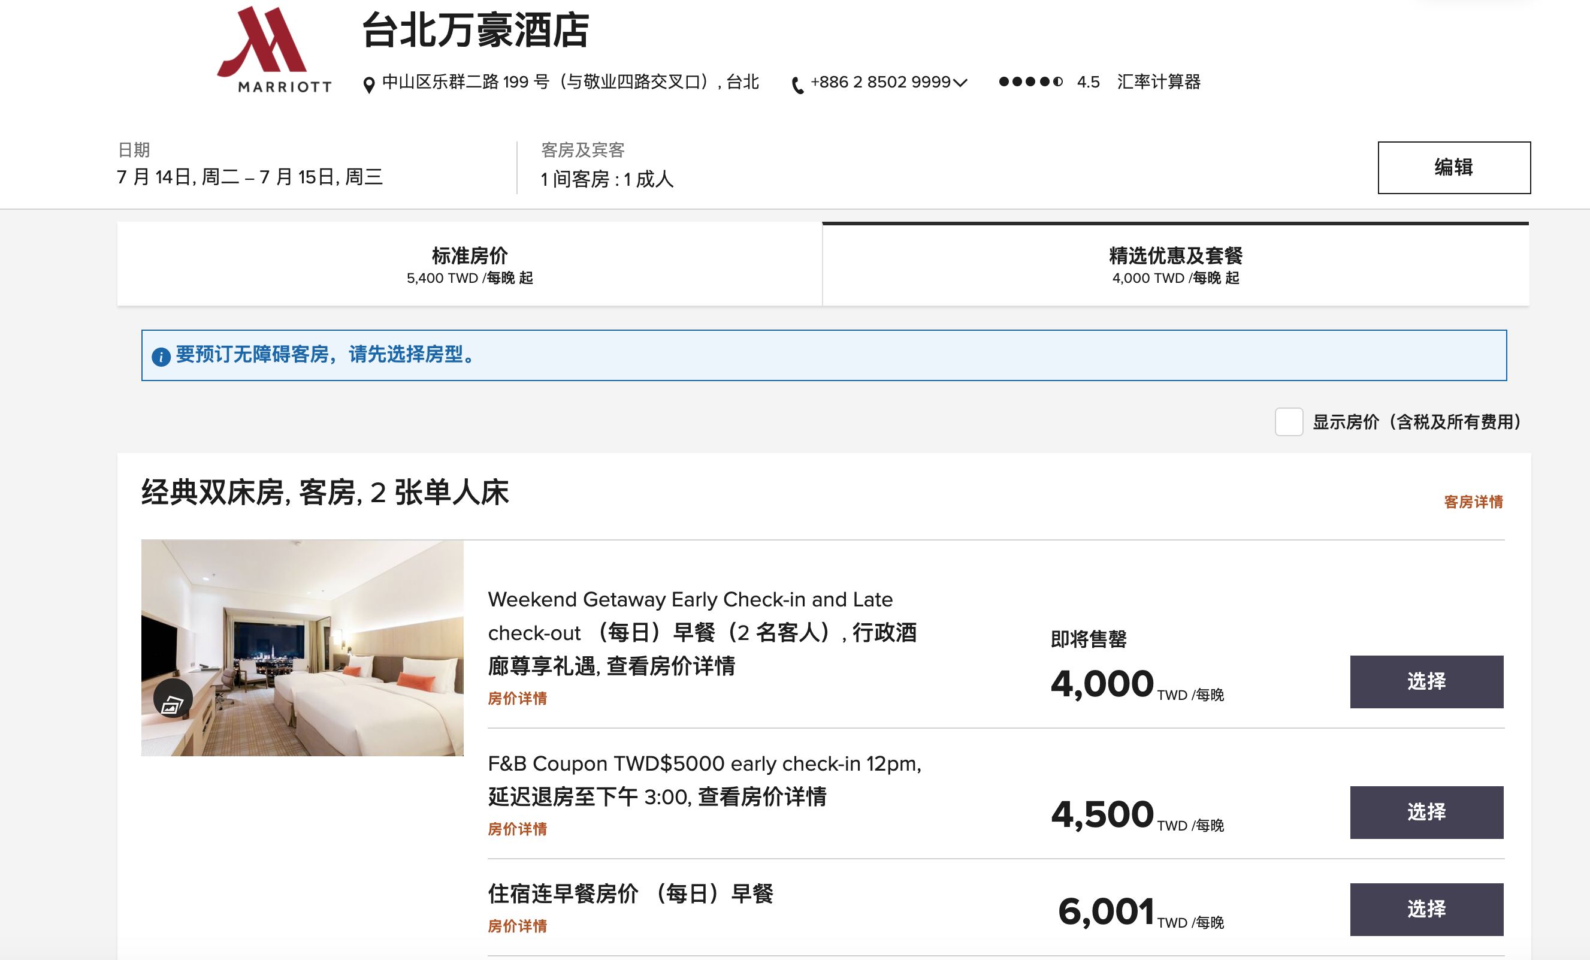
Task: Click the twin room photo thumbnail
Action: (x=302, y=648)
